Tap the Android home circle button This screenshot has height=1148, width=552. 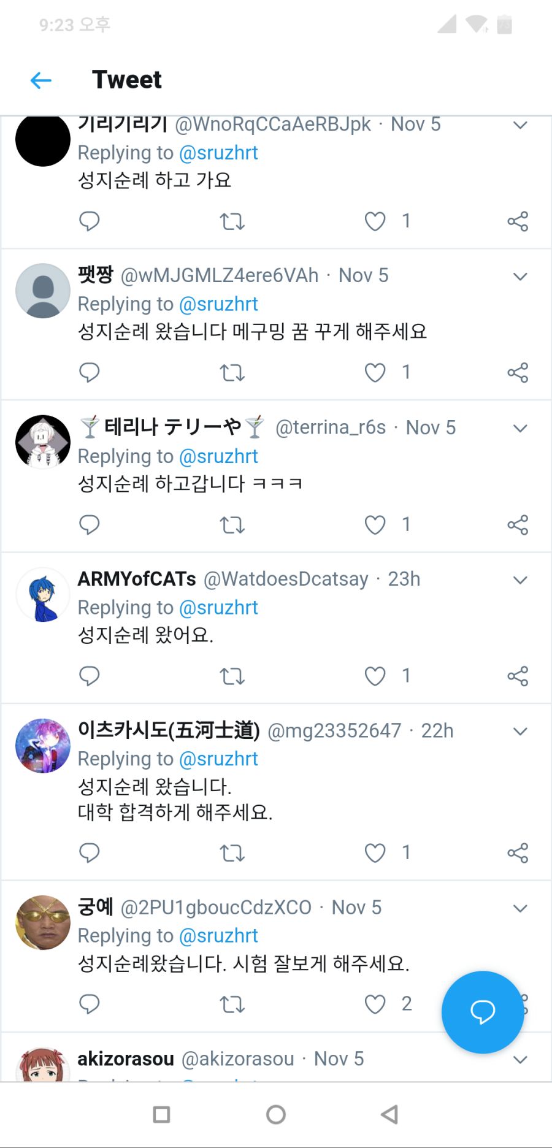275,1115
